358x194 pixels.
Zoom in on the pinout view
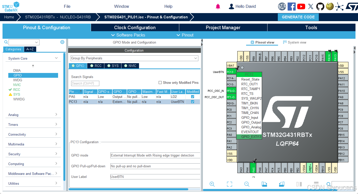[x=212, y=184]
